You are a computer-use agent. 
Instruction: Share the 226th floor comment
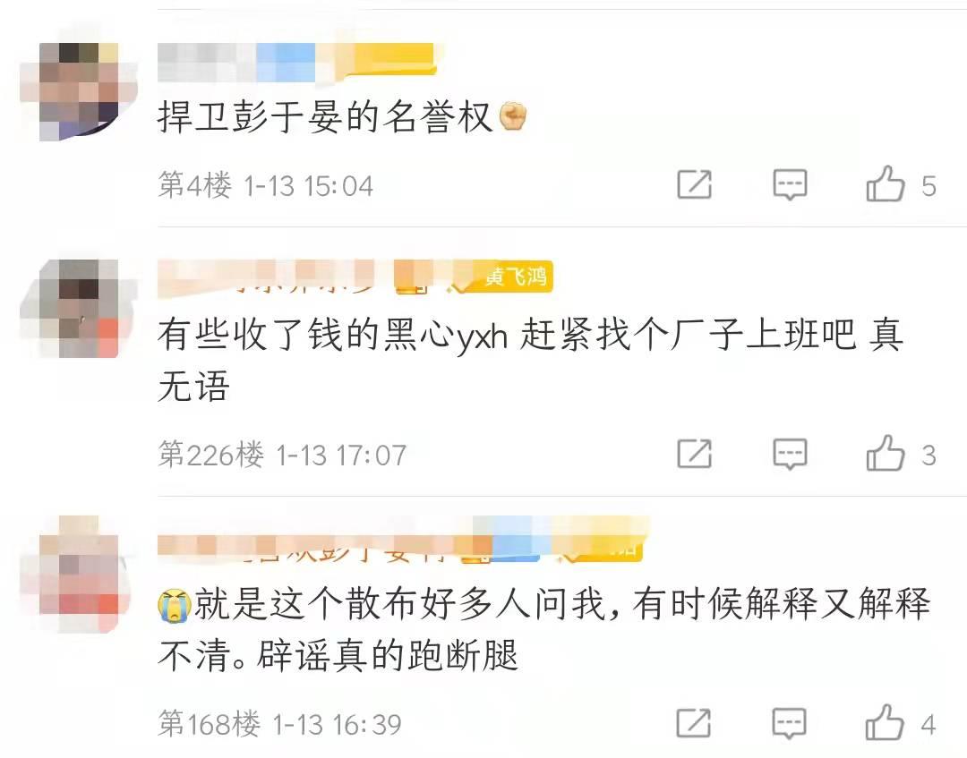pos(695,454)
